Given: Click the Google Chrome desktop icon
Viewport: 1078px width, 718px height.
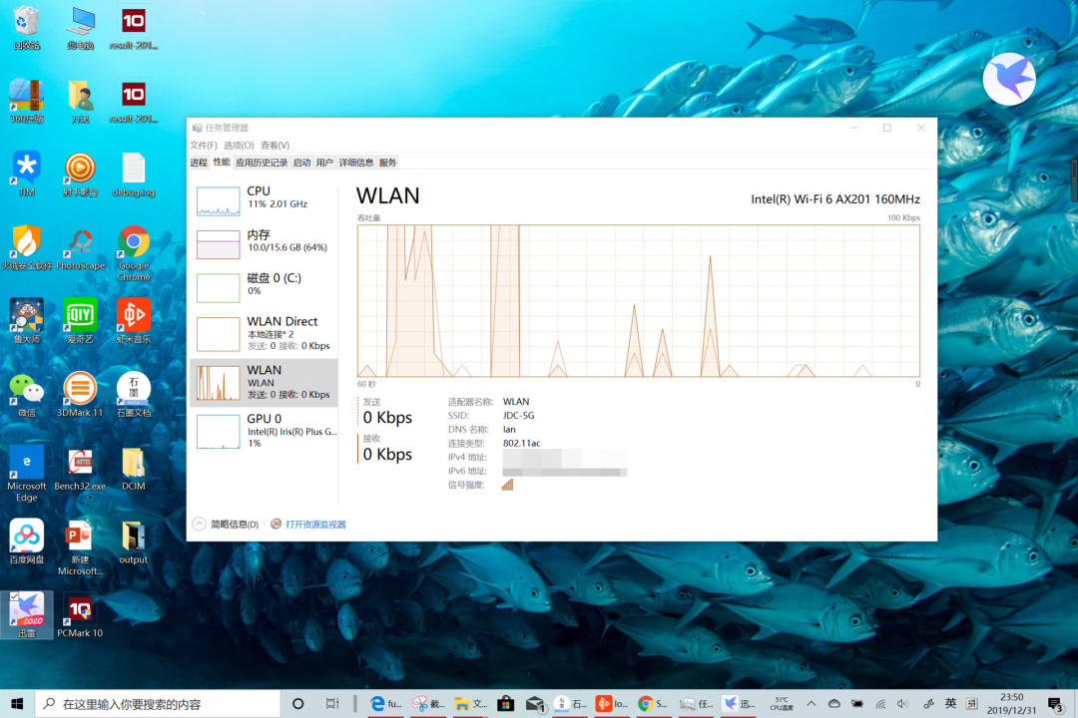Looking at the screenshot, I should 134,253.
